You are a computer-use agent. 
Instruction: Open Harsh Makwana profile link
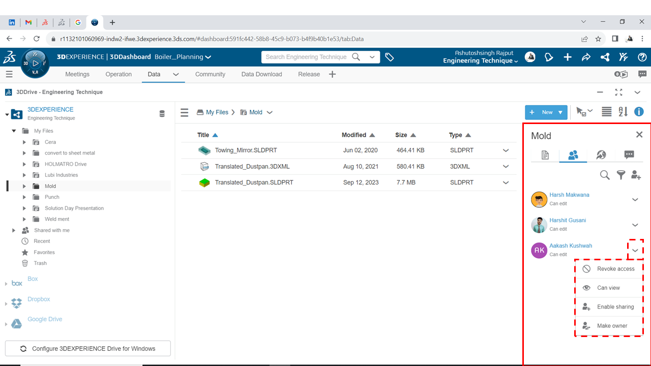click(x=569, y=195)
